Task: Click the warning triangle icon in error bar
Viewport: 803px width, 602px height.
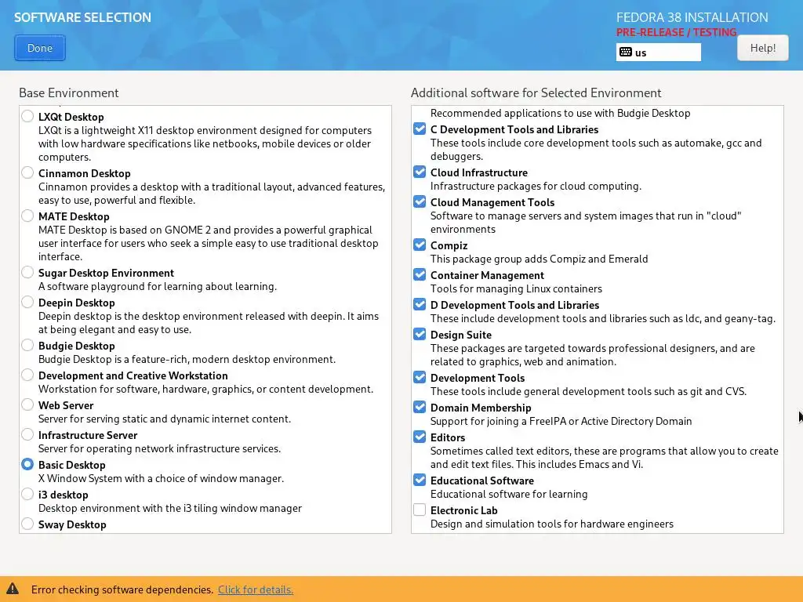Action: (x=13, y=589)
